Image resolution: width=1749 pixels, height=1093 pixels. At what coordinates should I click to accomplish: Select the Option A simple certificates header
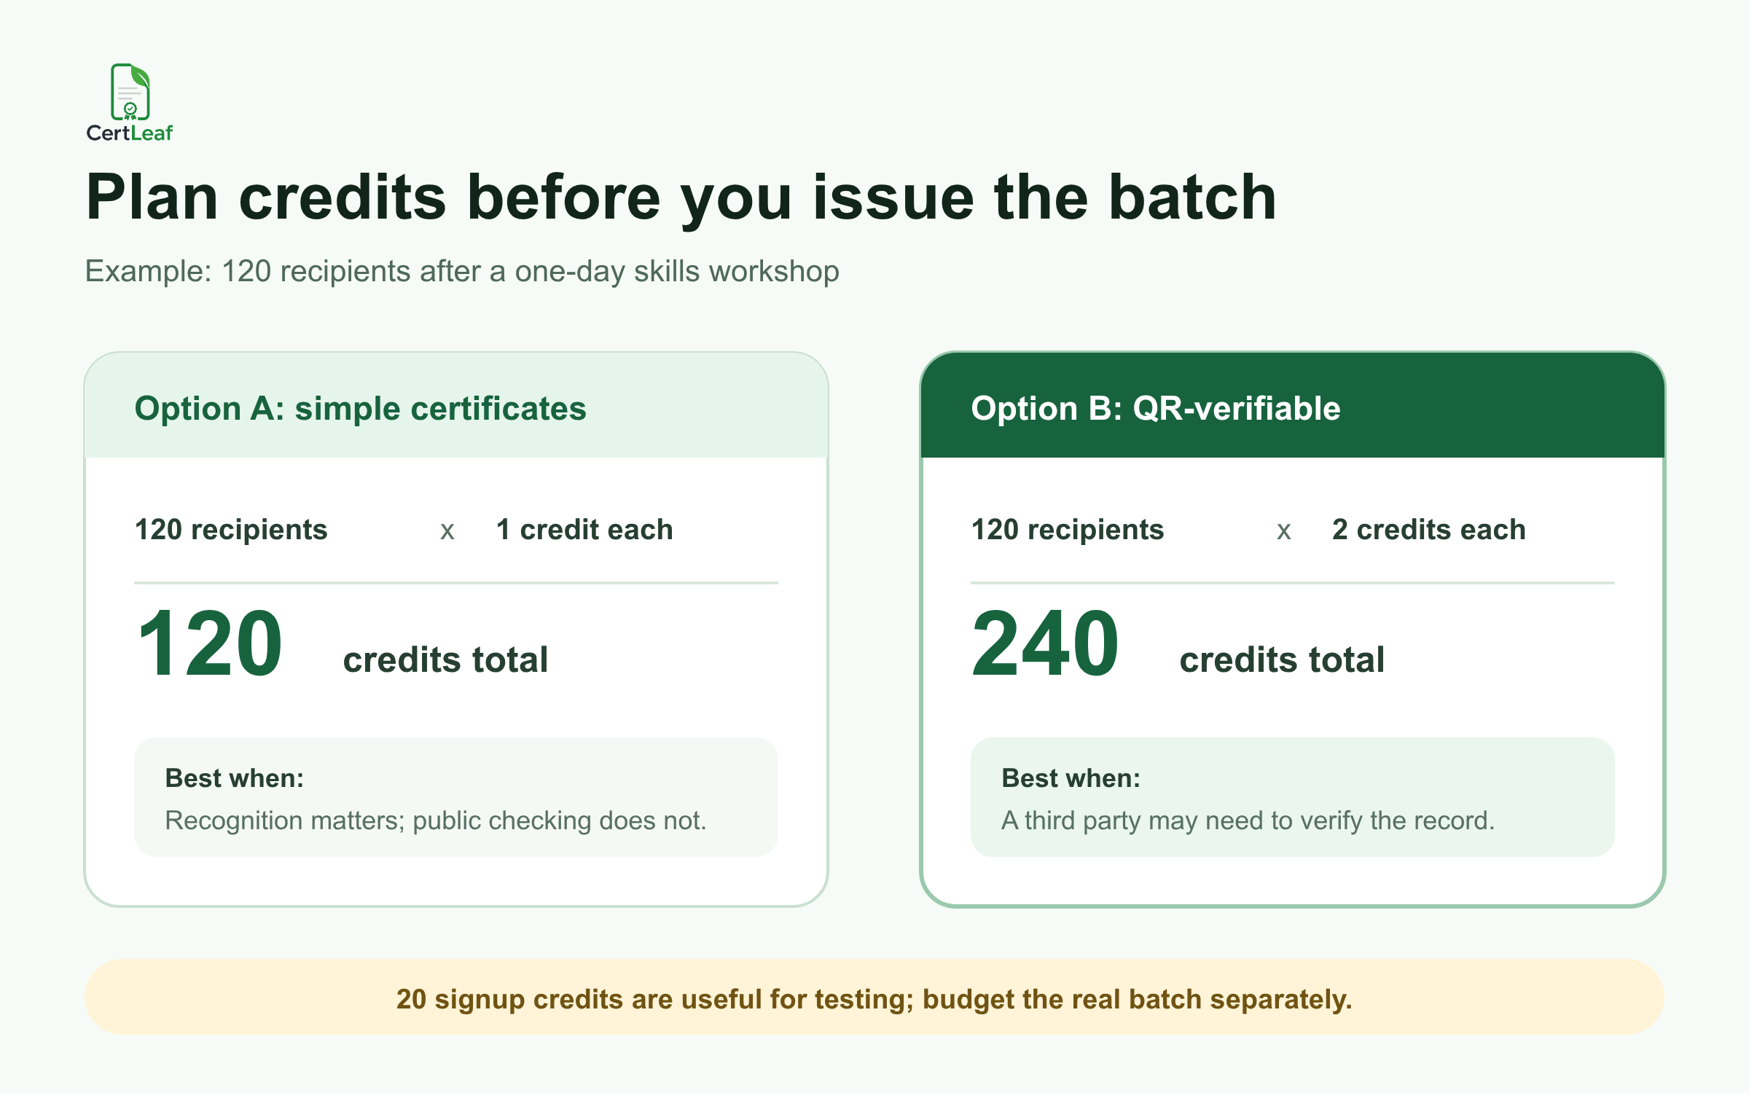coord(456,407)
